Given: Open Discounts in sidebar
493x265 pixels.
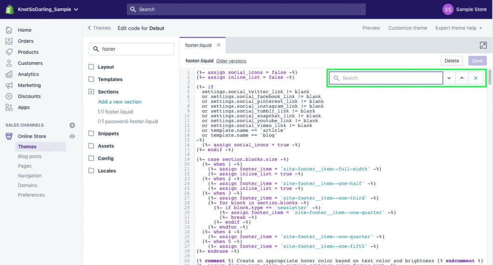Looking at the screenshot, I should (x=29, y=96).
